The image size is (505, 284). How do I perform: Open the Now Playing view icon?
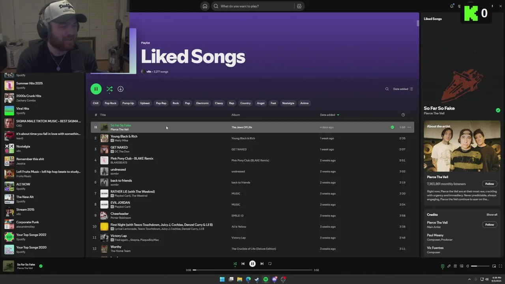tap(442, 266)
